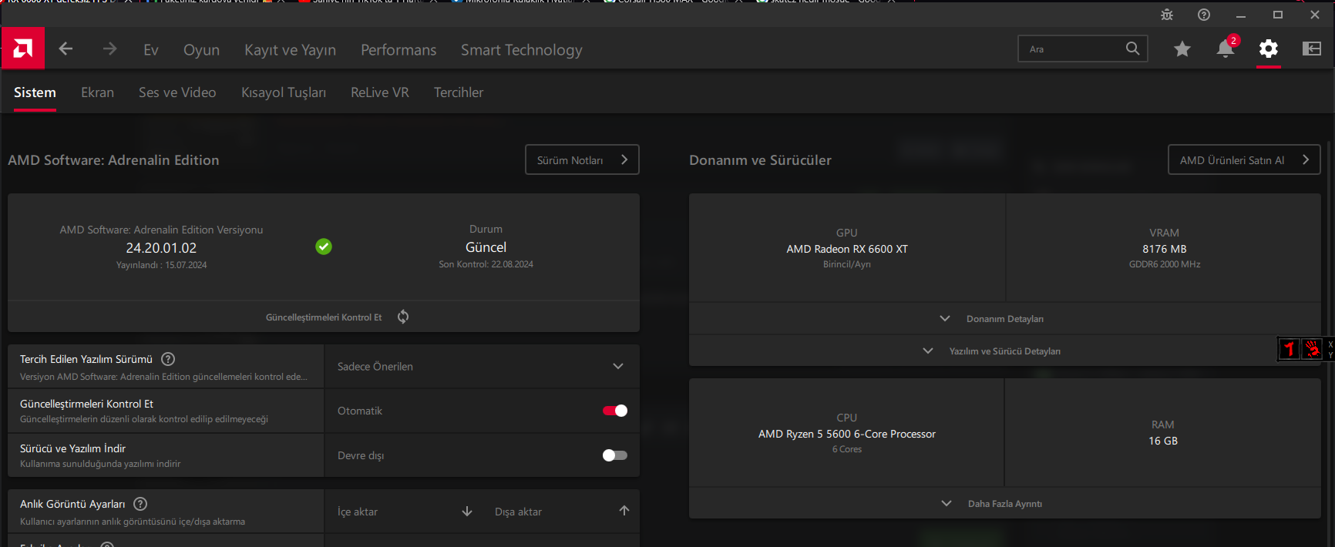
Task: Open bug report tool icon
Action: coord(1167,15)
